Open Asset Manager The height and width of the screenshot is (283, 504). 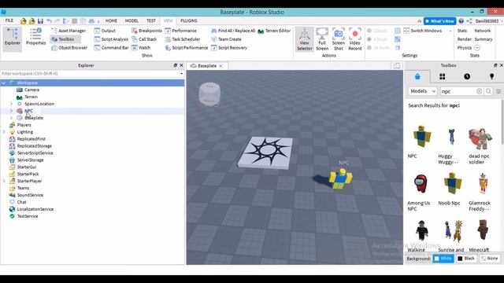(69, 31)
